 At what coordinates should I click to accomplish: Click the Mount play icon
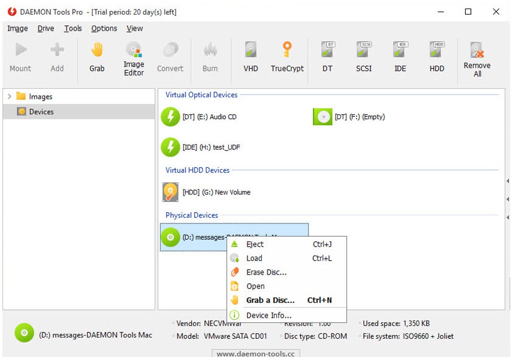21,50
